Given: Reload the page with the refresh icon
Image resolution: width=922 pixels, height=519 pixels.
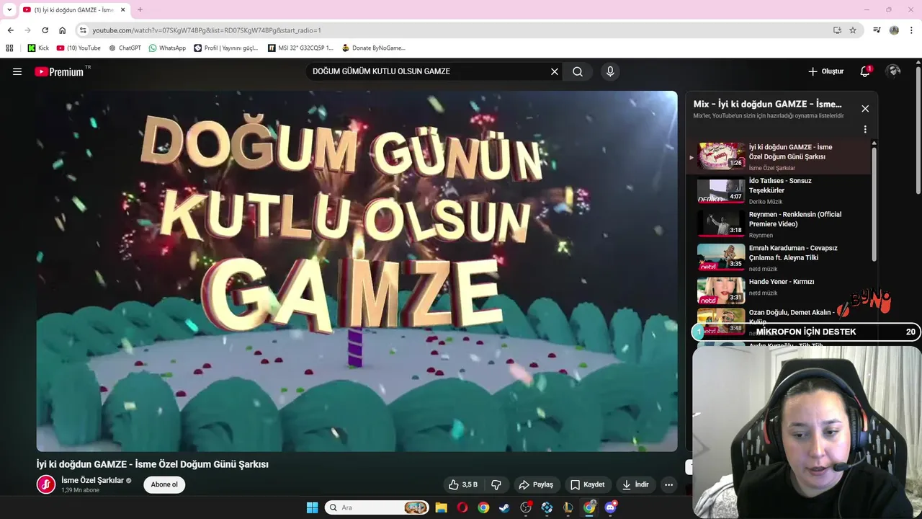Looking at the screenshot, I should [x=45, y=30].
